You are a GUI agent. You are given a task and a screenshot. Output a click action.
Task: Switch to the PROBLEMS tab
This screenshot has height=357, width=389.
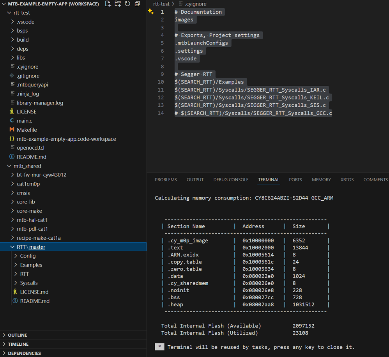pyautogui.click(x=166, y=180)
